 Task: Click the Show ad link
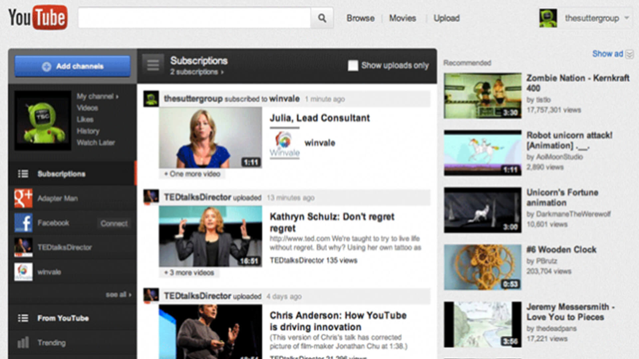(607, 54)
